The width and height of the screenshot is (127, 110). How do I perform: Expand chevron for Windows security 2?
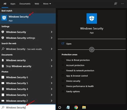point(51,101)
